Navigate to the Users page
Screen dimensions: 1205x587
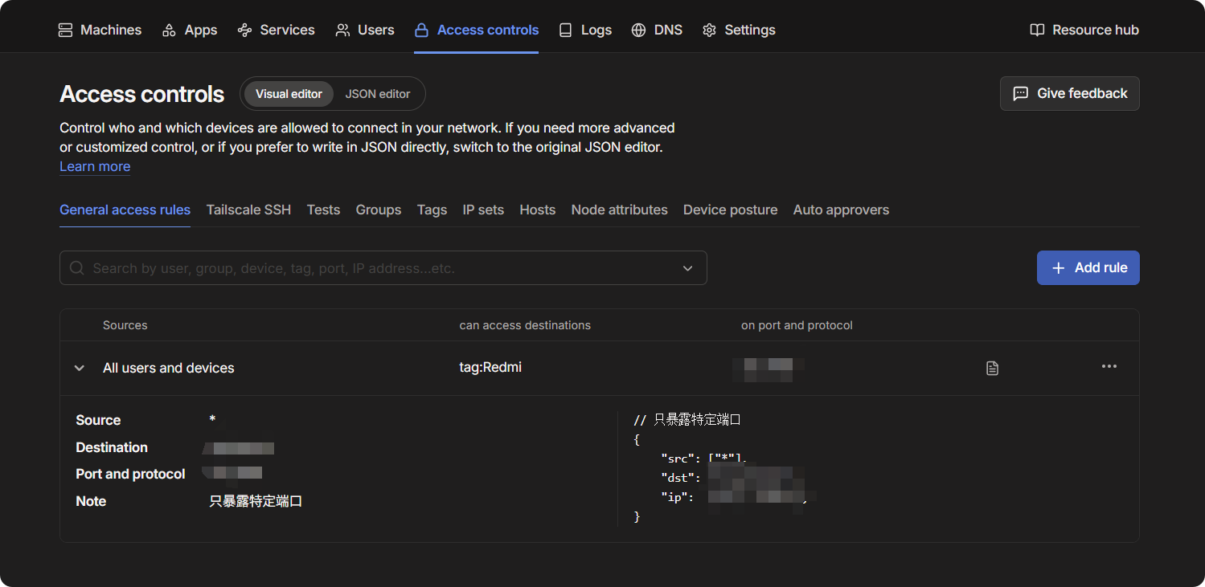coord(365,30)
